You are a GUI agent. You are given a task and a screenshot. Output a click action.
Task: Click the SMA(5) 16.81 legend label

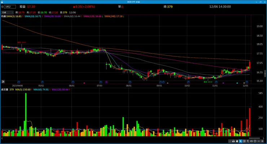coord(14,17)
